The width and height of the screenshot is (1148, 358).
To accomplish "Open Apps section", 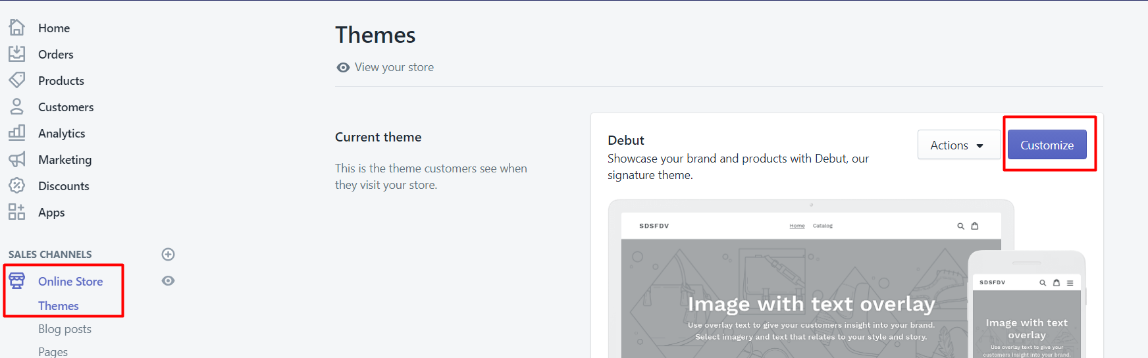I will pos(51,212).
